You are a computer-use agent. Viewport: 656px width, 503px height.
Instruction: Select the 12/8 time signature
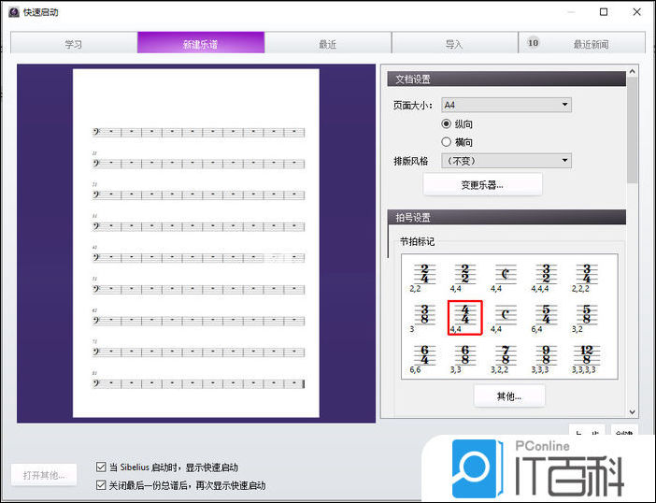tap(585, 355)
